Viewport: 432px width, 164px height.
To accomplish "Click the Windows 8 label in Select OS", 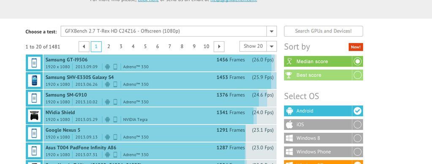I will tap(308, 138).
